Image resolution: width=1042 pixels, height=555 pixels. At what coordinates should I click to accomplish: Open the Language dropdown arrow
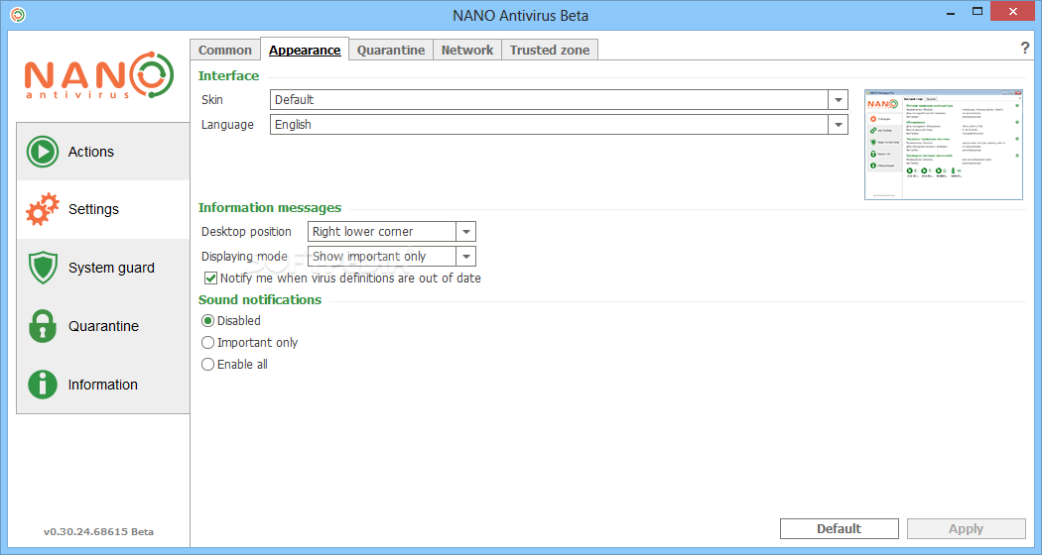pos(838,124)
